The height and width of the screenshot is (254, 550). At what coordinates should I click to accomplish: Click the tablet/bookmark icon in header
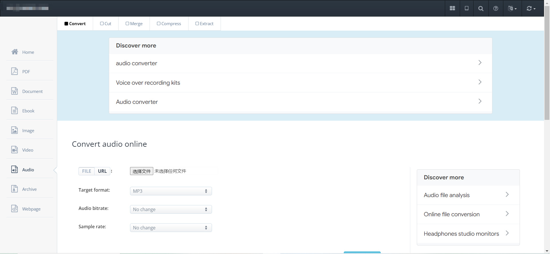pos(467,8)
